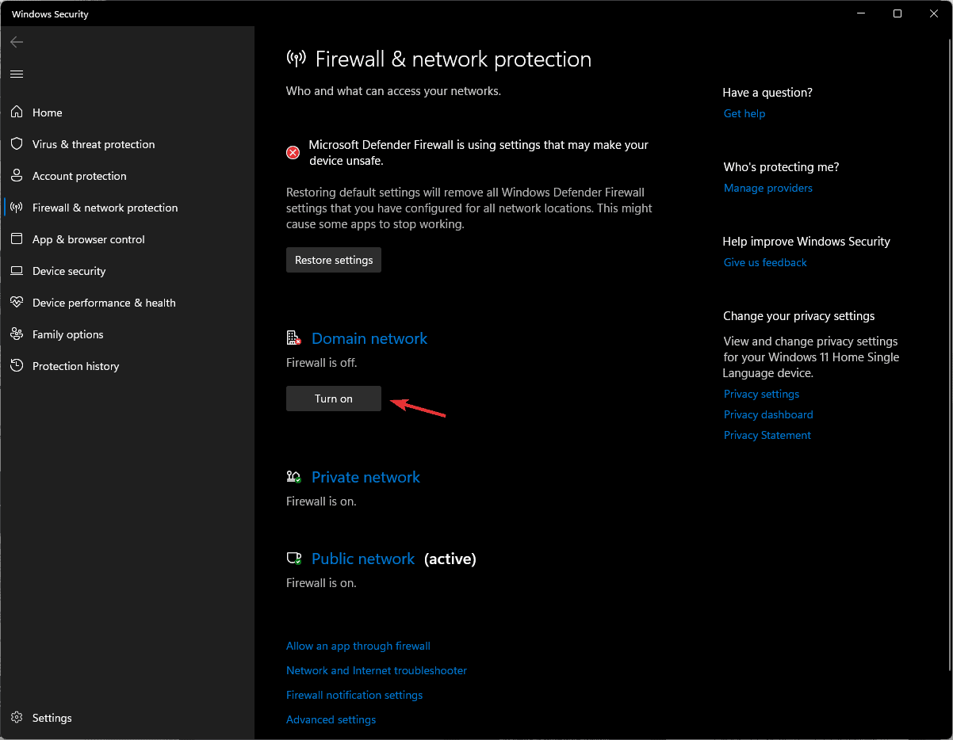This screenshot has height=740, width=953.
Task: Click the Firewall antenna icon in sidebar
Action: pyautogui.click(x=17, y=208)
